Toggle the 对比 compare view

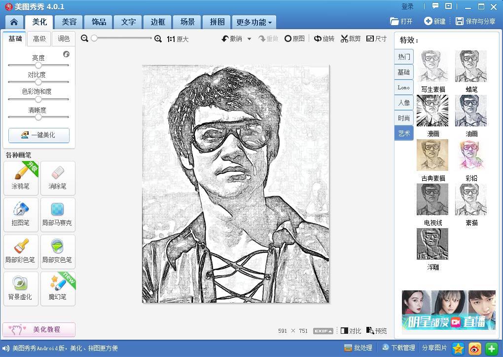[351, 331]
